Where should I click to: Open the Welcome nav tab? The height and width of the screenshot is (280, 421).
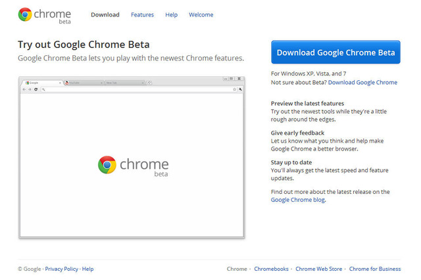201,14
